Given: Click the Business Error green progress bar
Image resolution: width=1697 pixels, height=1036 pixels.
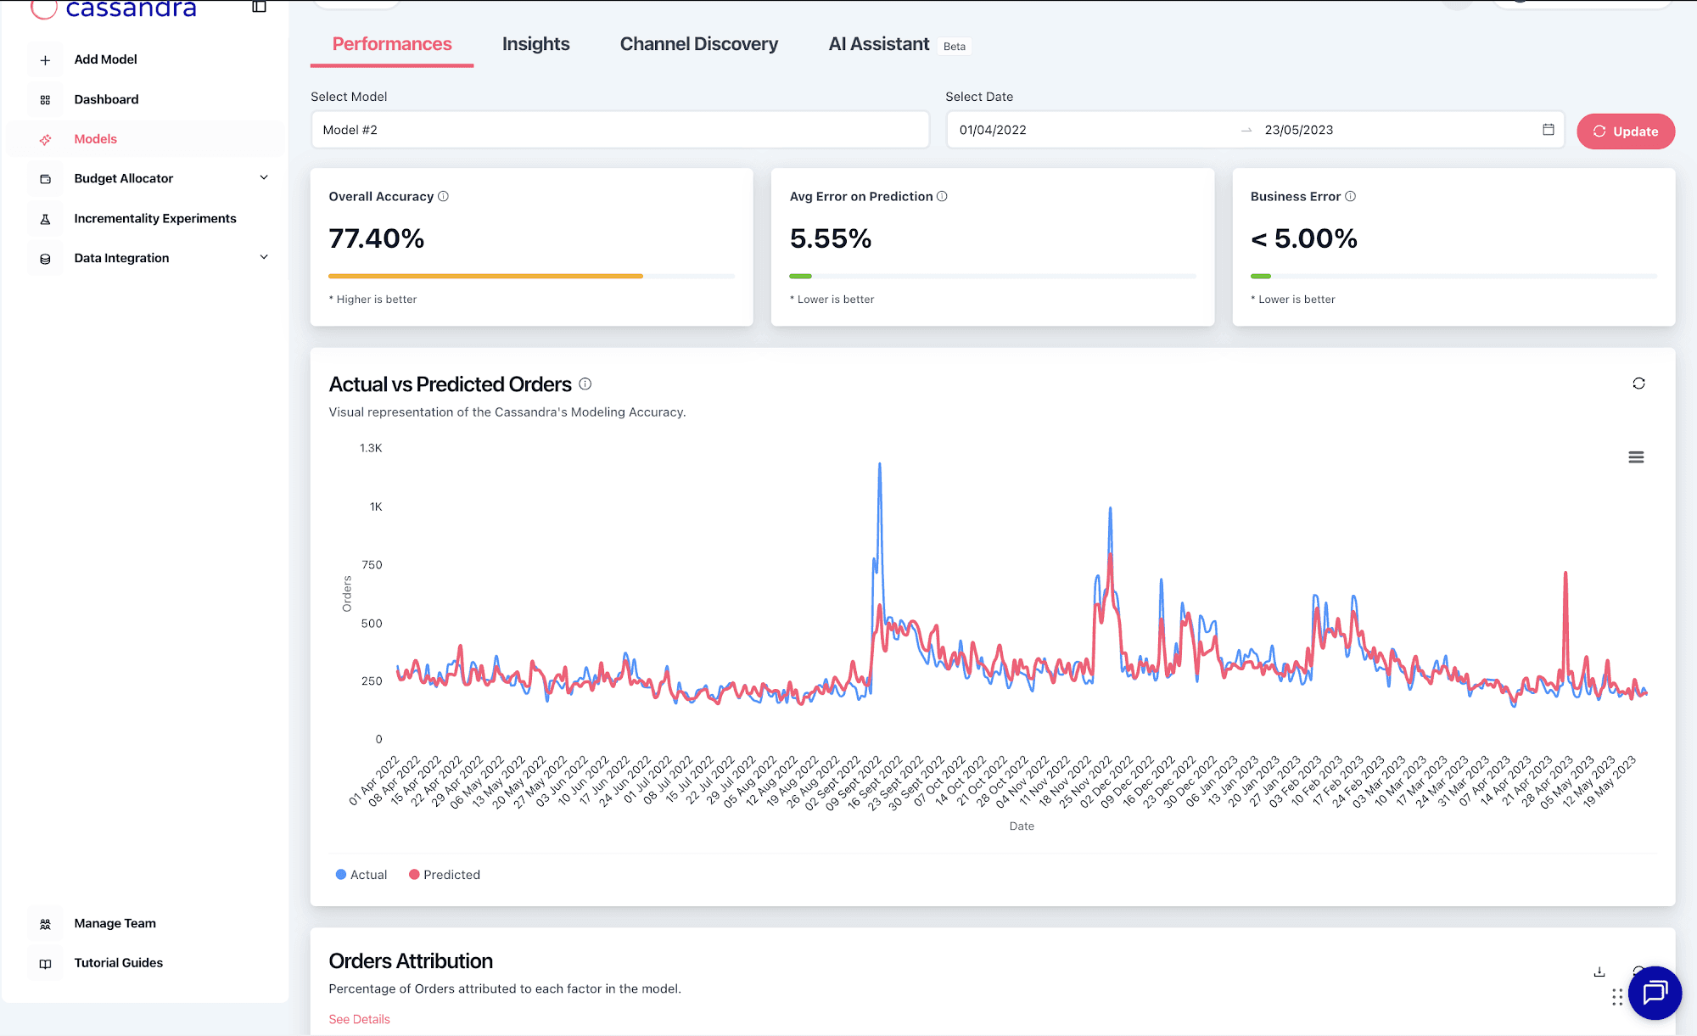Looking at the screenshot, I should (1260, 276).
